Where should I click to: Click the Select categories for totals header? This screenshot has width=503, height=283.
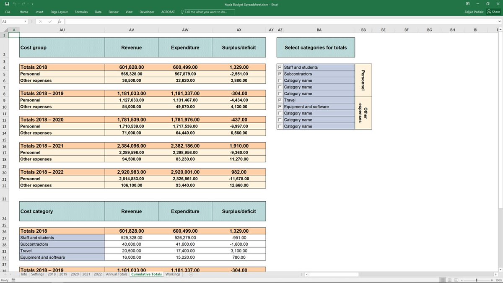click(316, 47)
